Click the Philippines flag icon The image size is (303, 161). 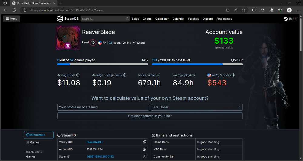pos(100,43)
